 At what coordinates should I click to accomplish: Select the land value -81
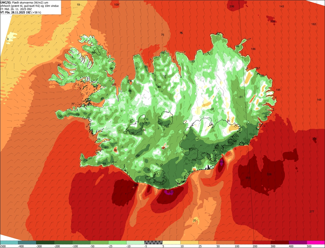(x=106, y=148)
